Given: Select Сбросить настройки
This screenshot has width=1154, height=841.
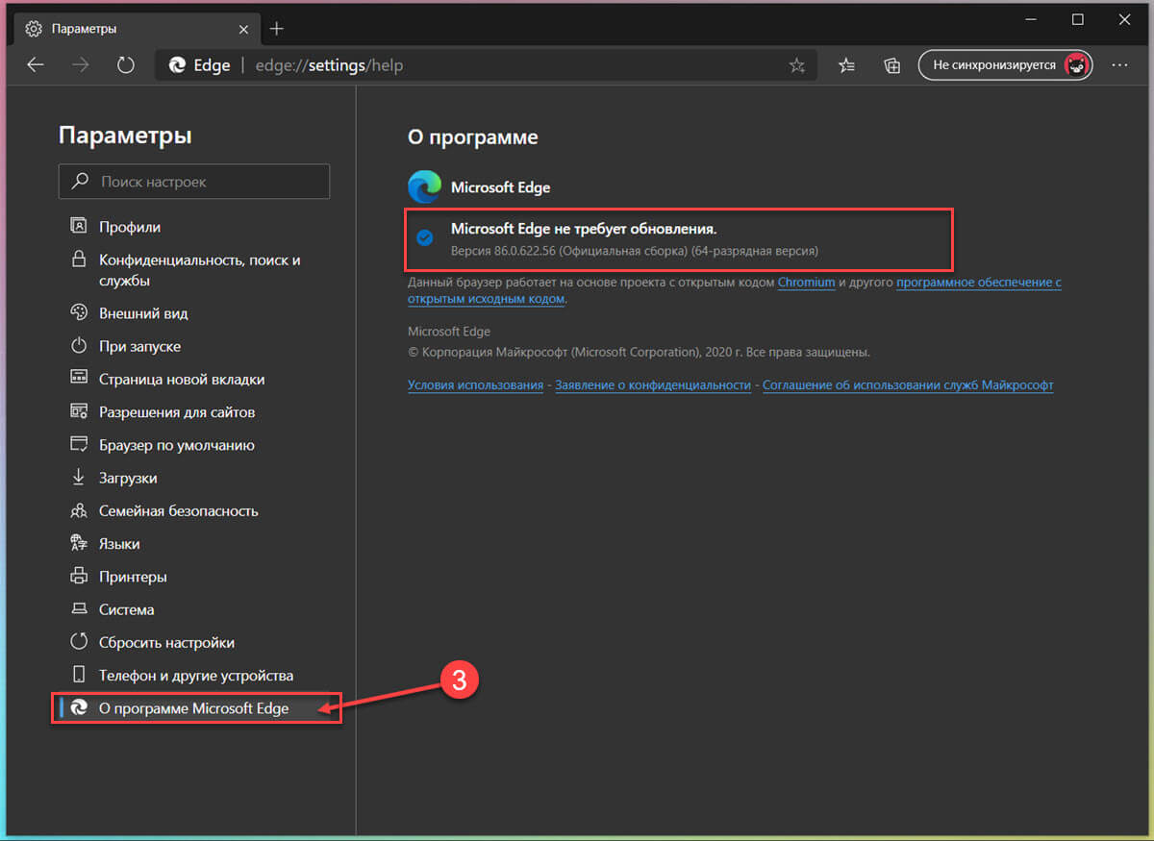Looking at the screenshot, I should [166, 642].
